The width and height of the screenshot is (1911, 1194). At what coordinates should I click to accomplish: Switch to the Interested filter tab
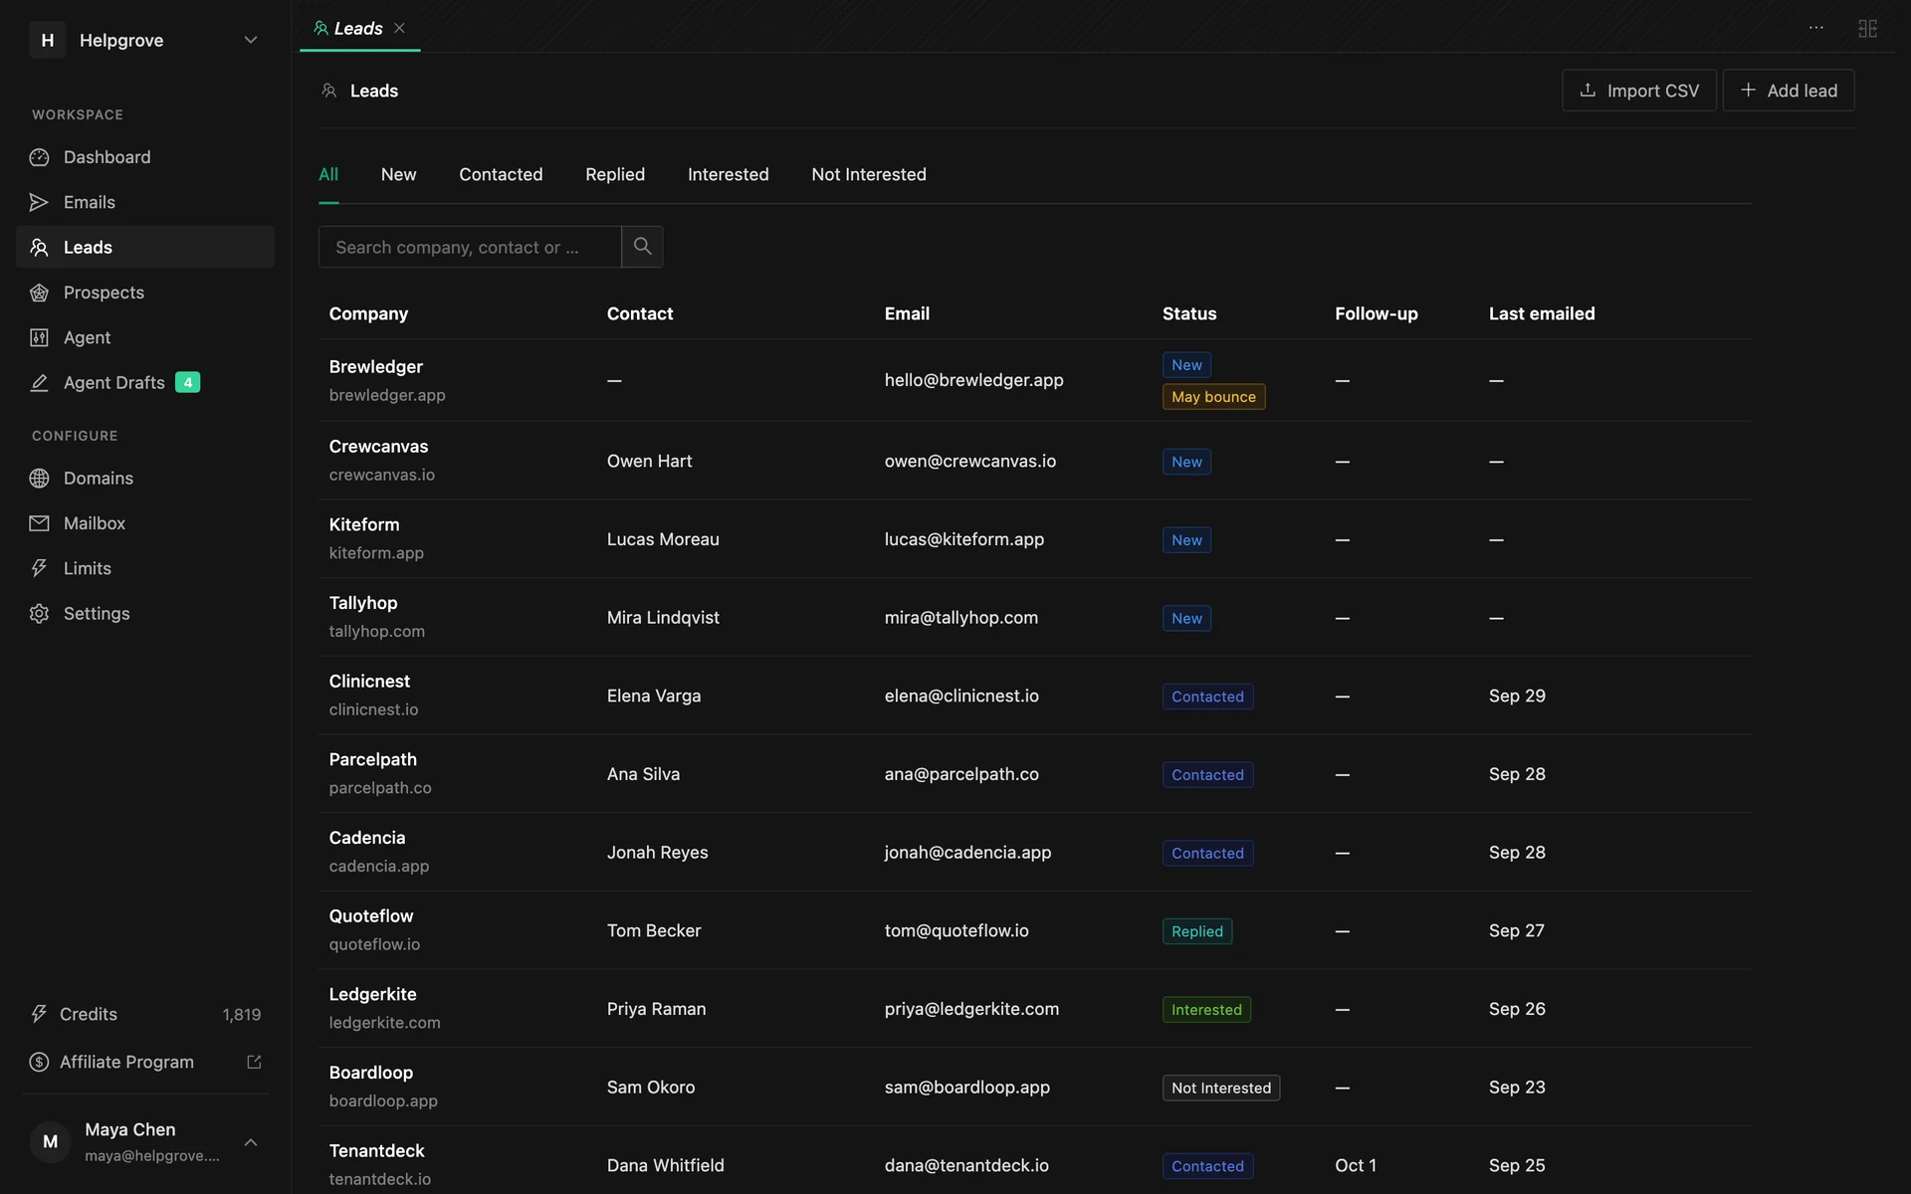[x=728, y=174]
